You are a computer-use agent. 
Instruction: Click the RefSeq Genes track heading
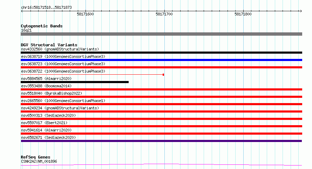[35, 157]
